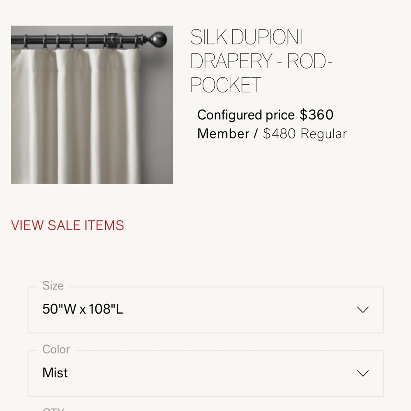Expand the Color selector chevron
Screen dimensions: 411x411
click(x=362, y=373)
